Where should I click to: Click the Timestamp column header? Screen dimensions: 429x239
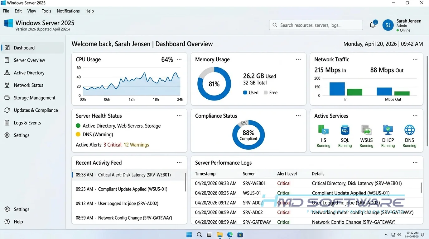point(205,174)
